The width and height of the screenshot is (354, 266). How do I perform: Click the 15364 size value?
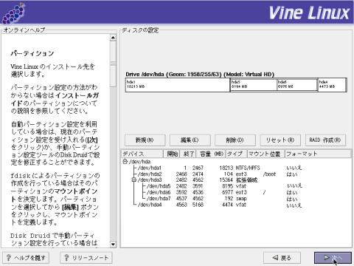226,180
